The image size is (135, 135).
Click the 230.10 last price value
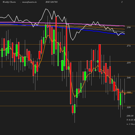(x=130, y=116)
